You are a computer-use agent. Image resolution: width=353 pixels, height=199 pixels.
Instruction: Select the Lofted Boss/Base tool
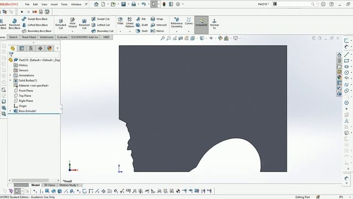pyautogui.click(x=35, y=25)
